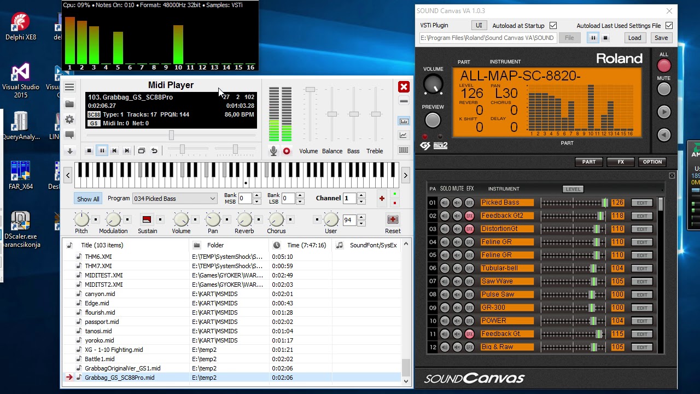Screen dimensions: 700x394
Task: Increase the Channel number stepper
Action: click(361, 195)
